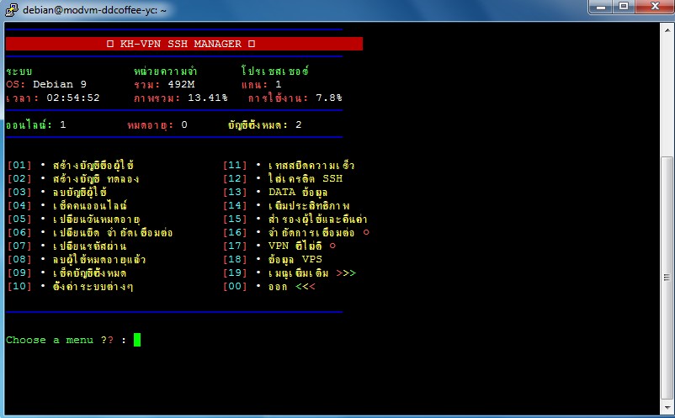
Task: Click menu option [03] line
Action: [57, 192]
